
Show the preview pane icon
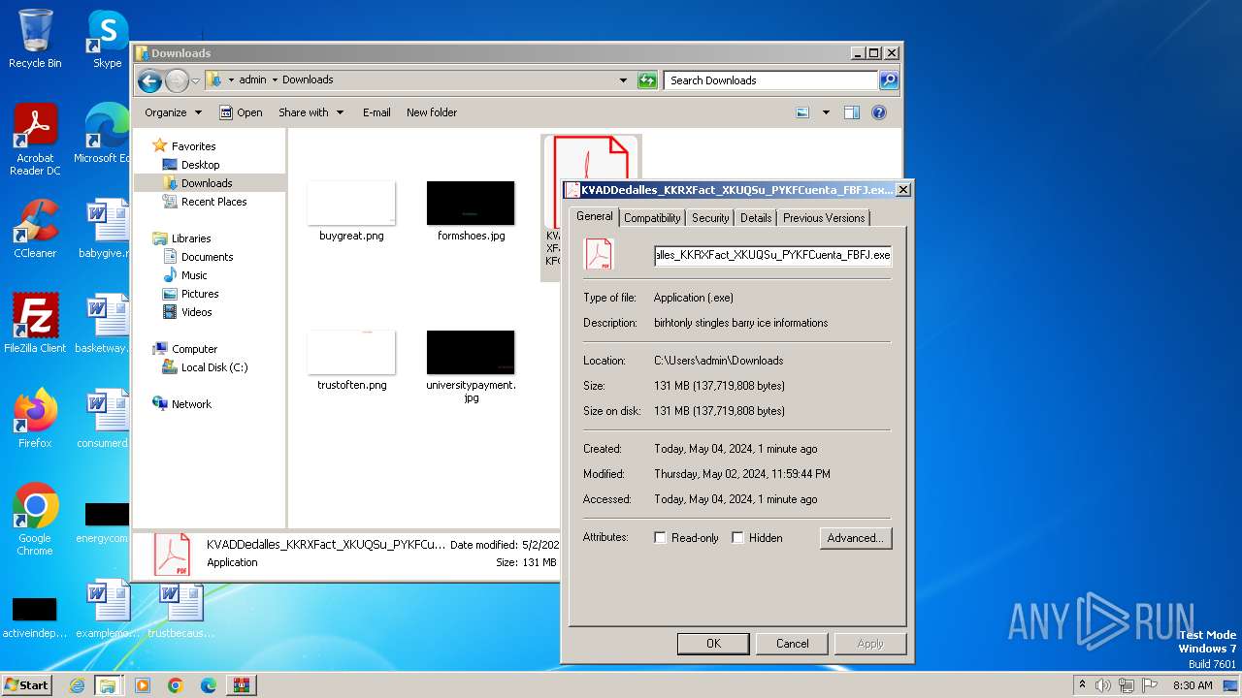(852, 112)
